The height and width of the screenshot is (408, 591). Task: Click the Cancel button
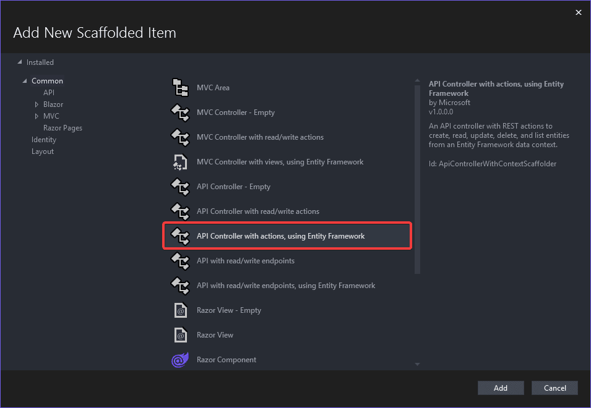tap(554, 388)
